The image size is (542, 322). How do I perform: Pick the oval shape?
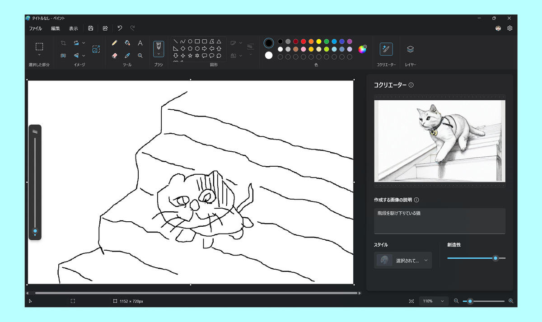point(190,41)
